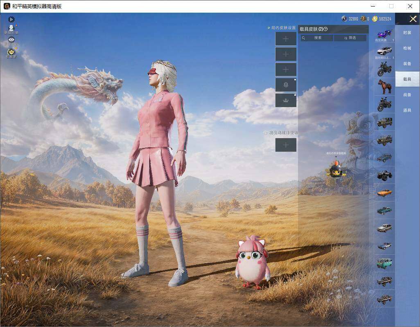The image size is (420, 327).
Task: Select the 载具 vehicles tab
Action: click(x=407, y=79)
